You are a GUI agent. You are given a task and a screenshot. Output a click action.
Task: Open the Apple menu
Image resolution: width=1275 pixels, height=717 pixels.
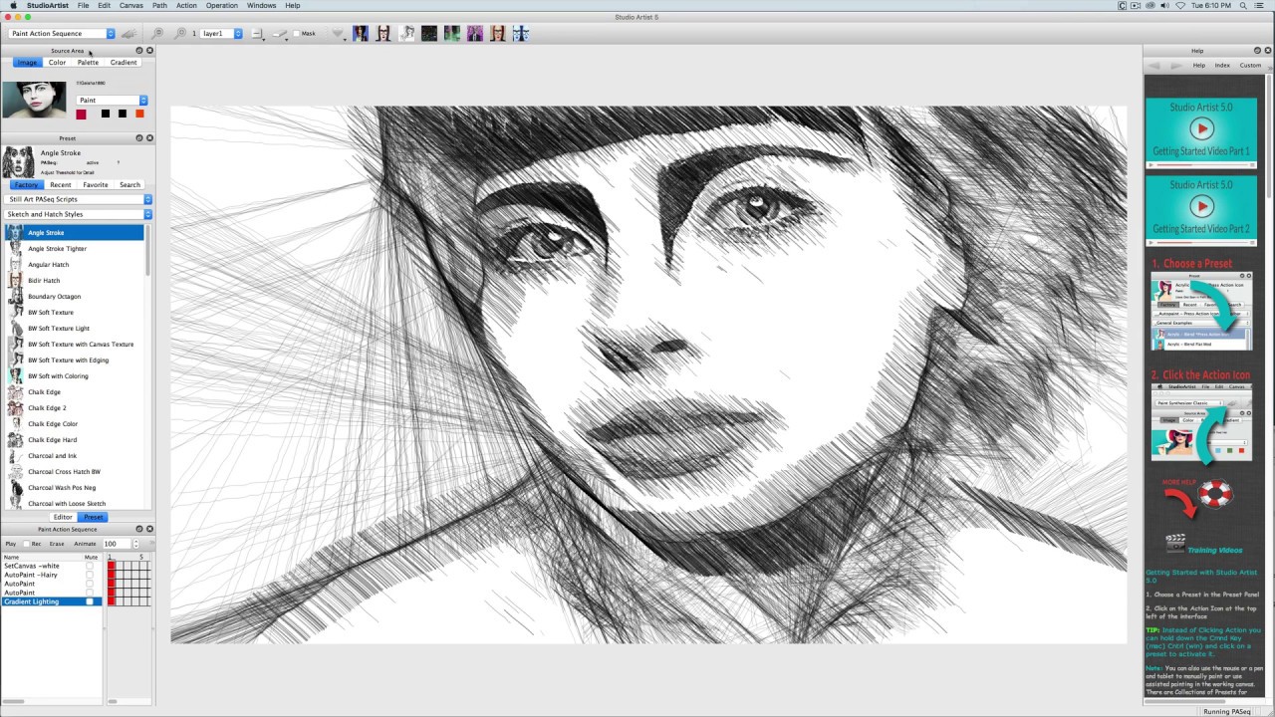pos(13,5)
